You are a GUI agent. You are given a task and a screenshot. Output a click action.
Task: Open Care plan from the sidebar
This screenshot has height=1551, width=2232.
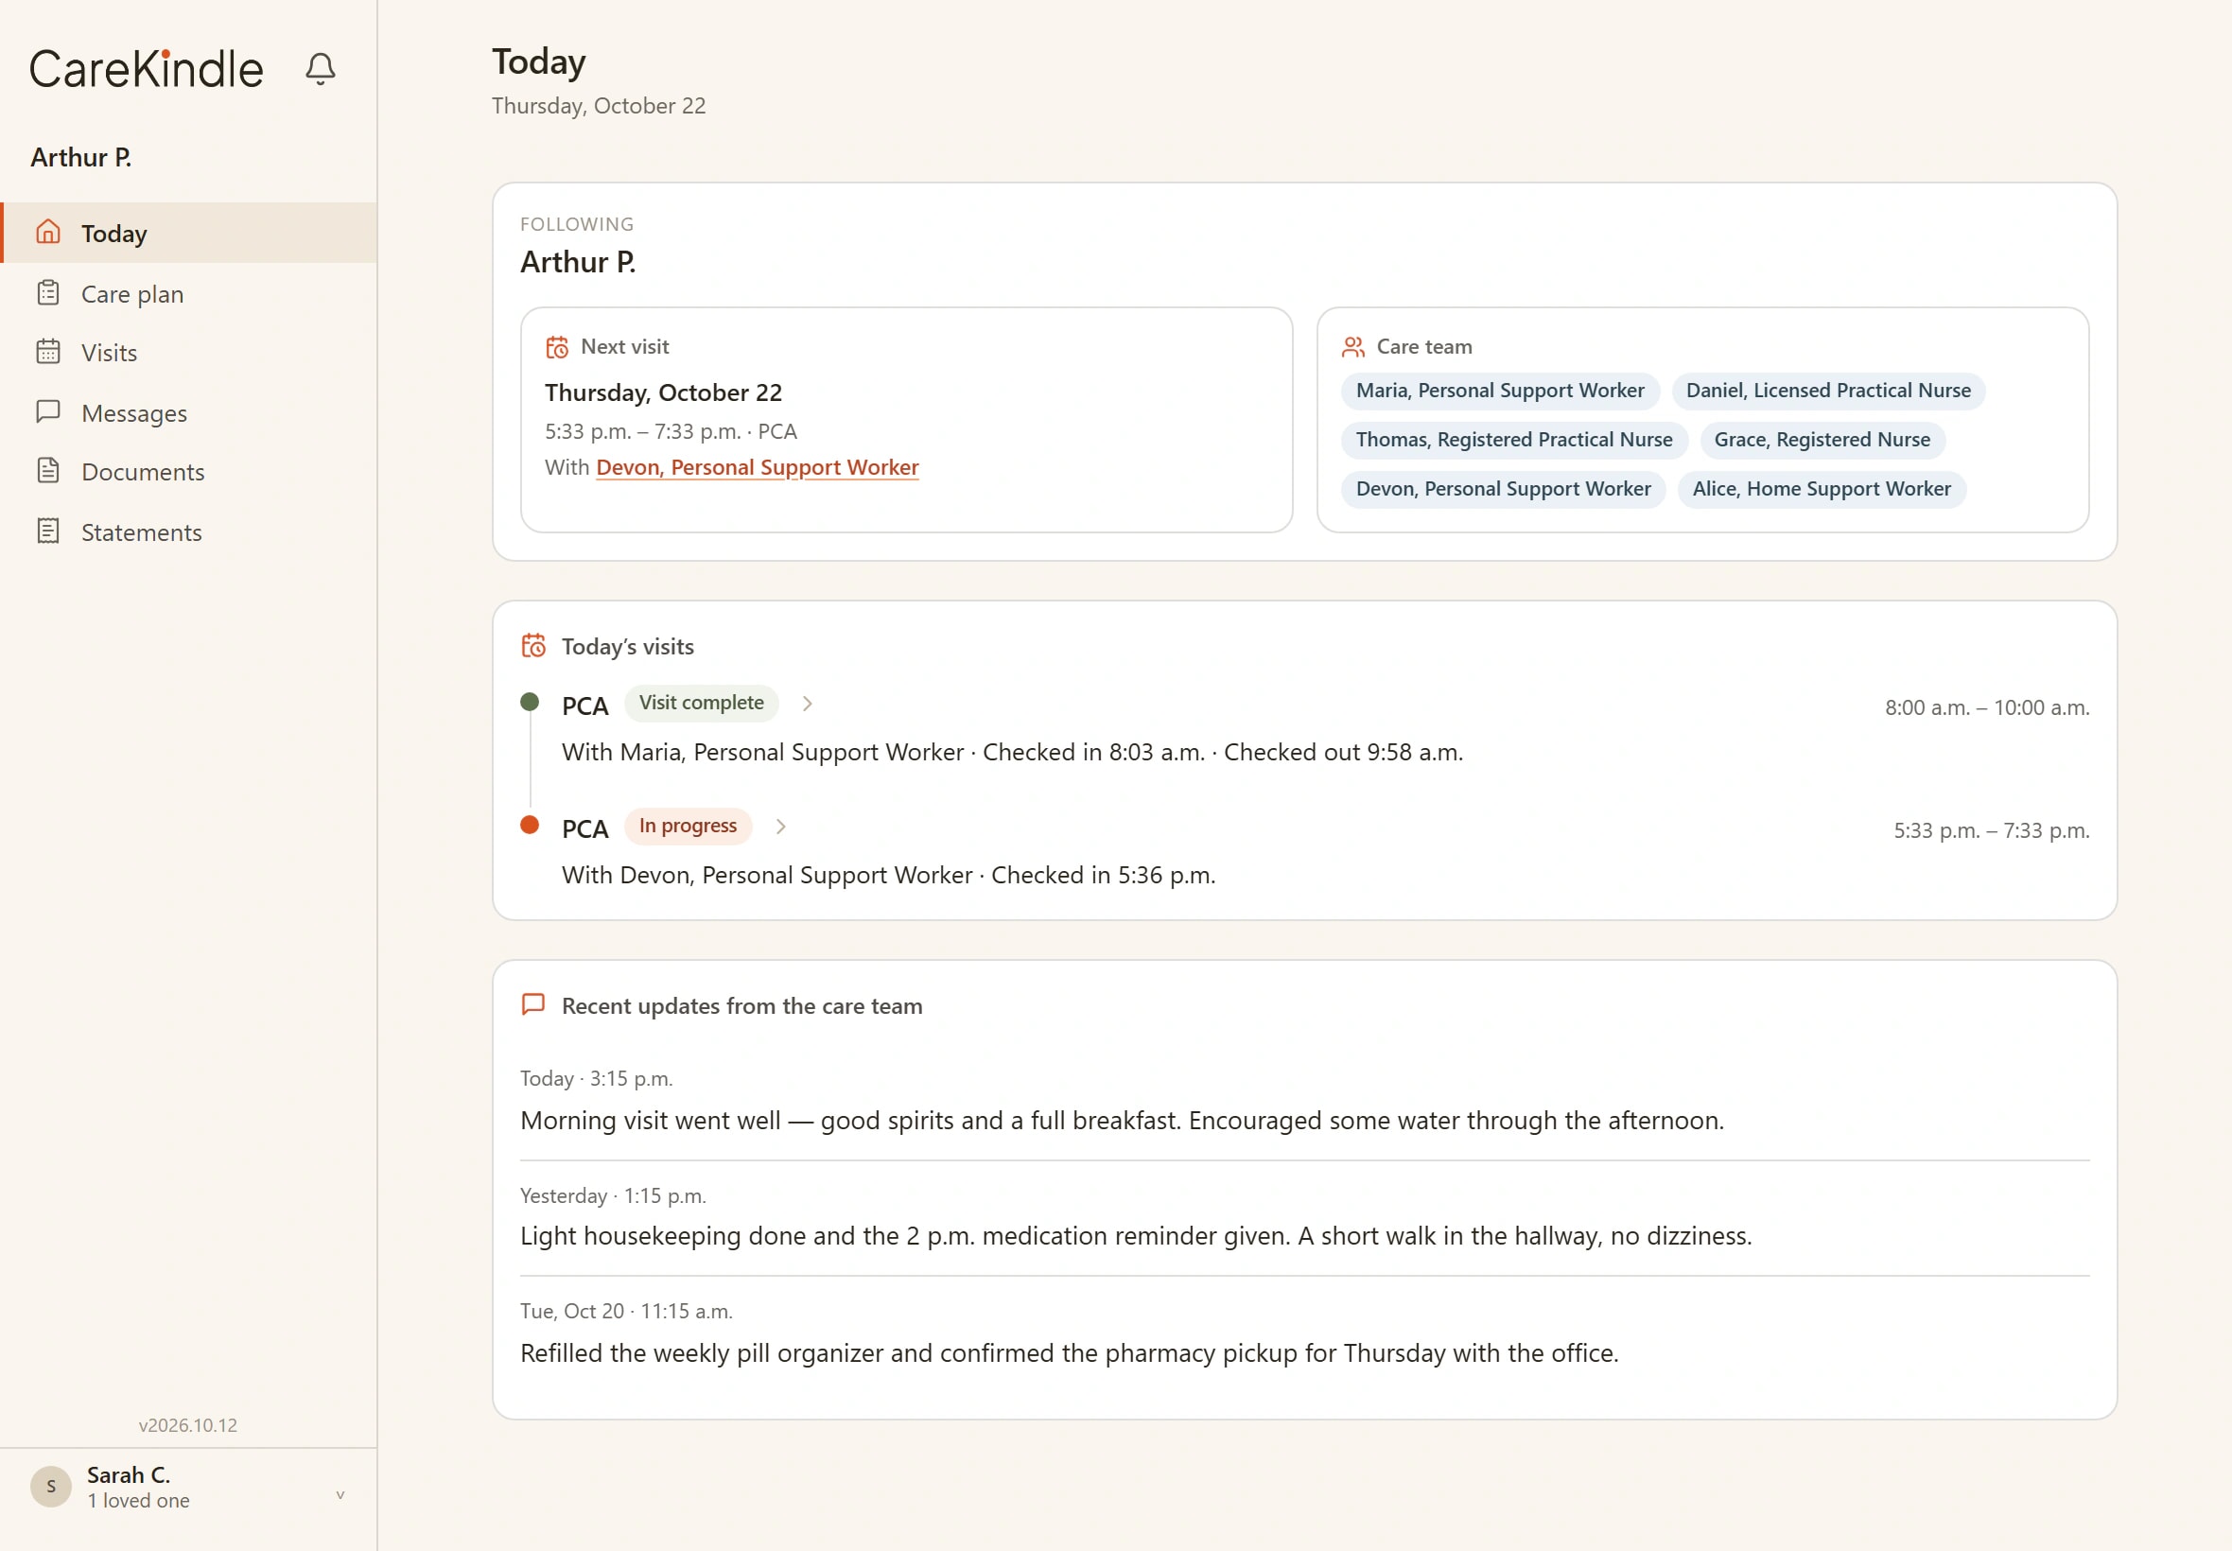pyautogui.click(x=189, y=293)
